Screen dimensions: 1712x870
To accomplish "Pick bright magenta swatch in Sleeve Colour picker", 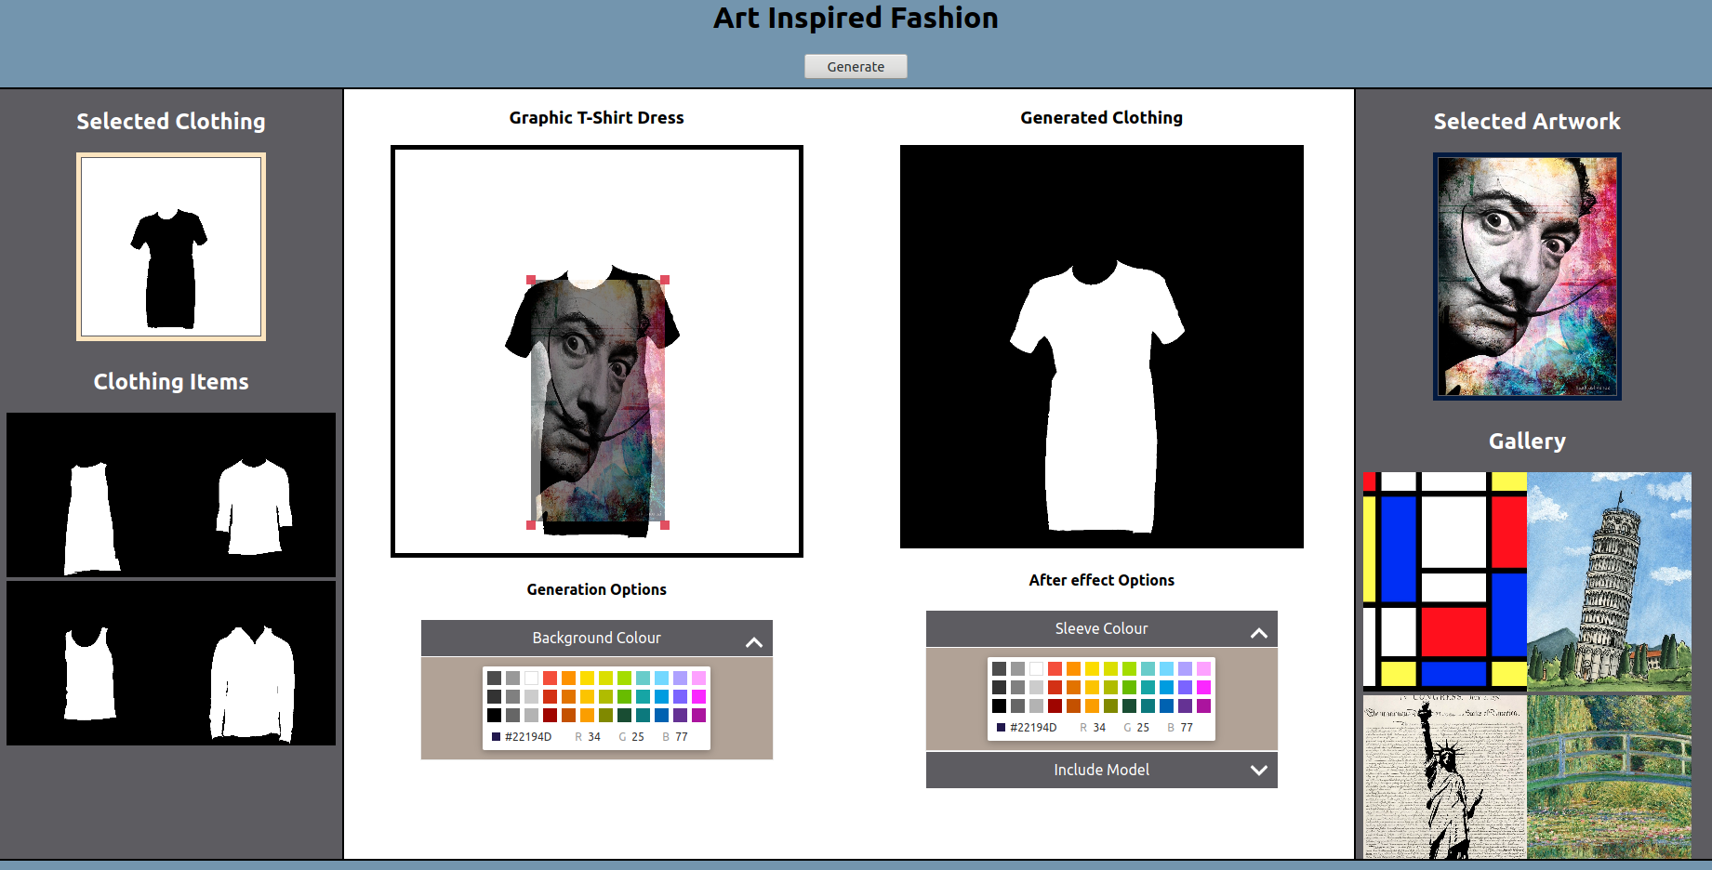I will click(x=1203, y=687).
